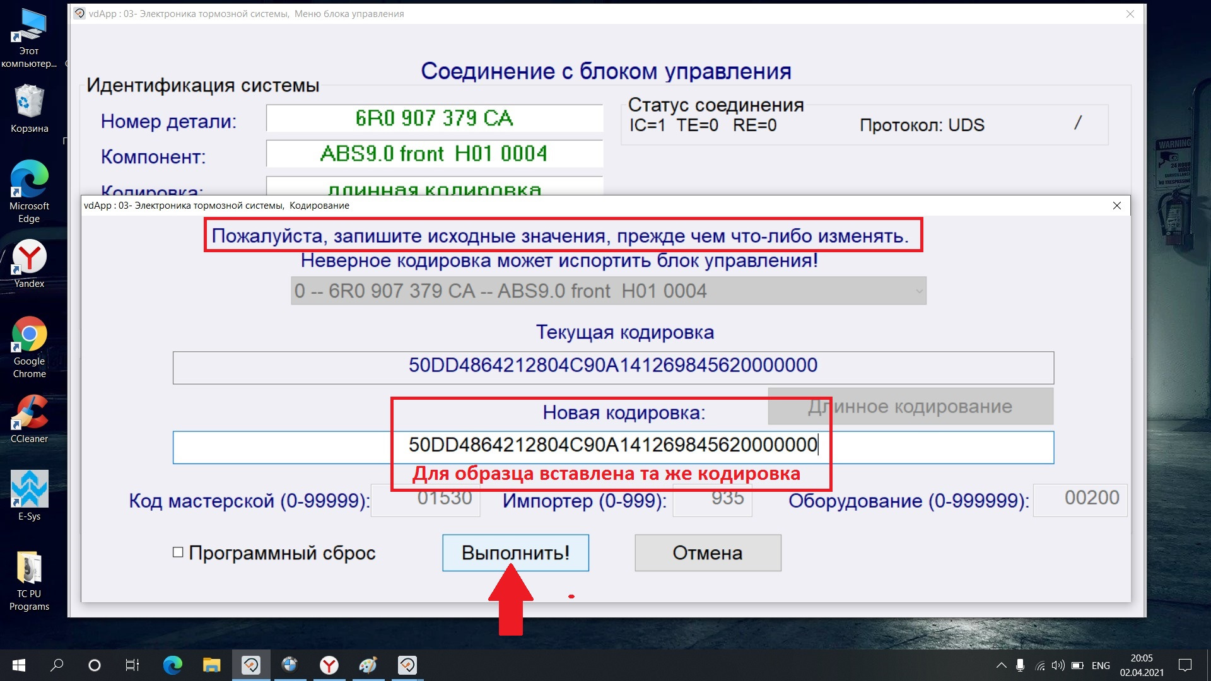Click the Microsoft Edge desktop icon

tap(29, 190)
